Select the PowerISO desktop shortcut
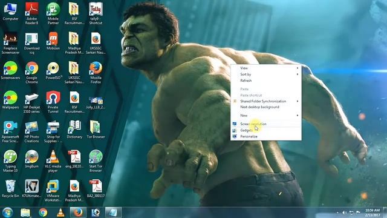This screenshot has height=218, width=387. click(x=53, y=71)
